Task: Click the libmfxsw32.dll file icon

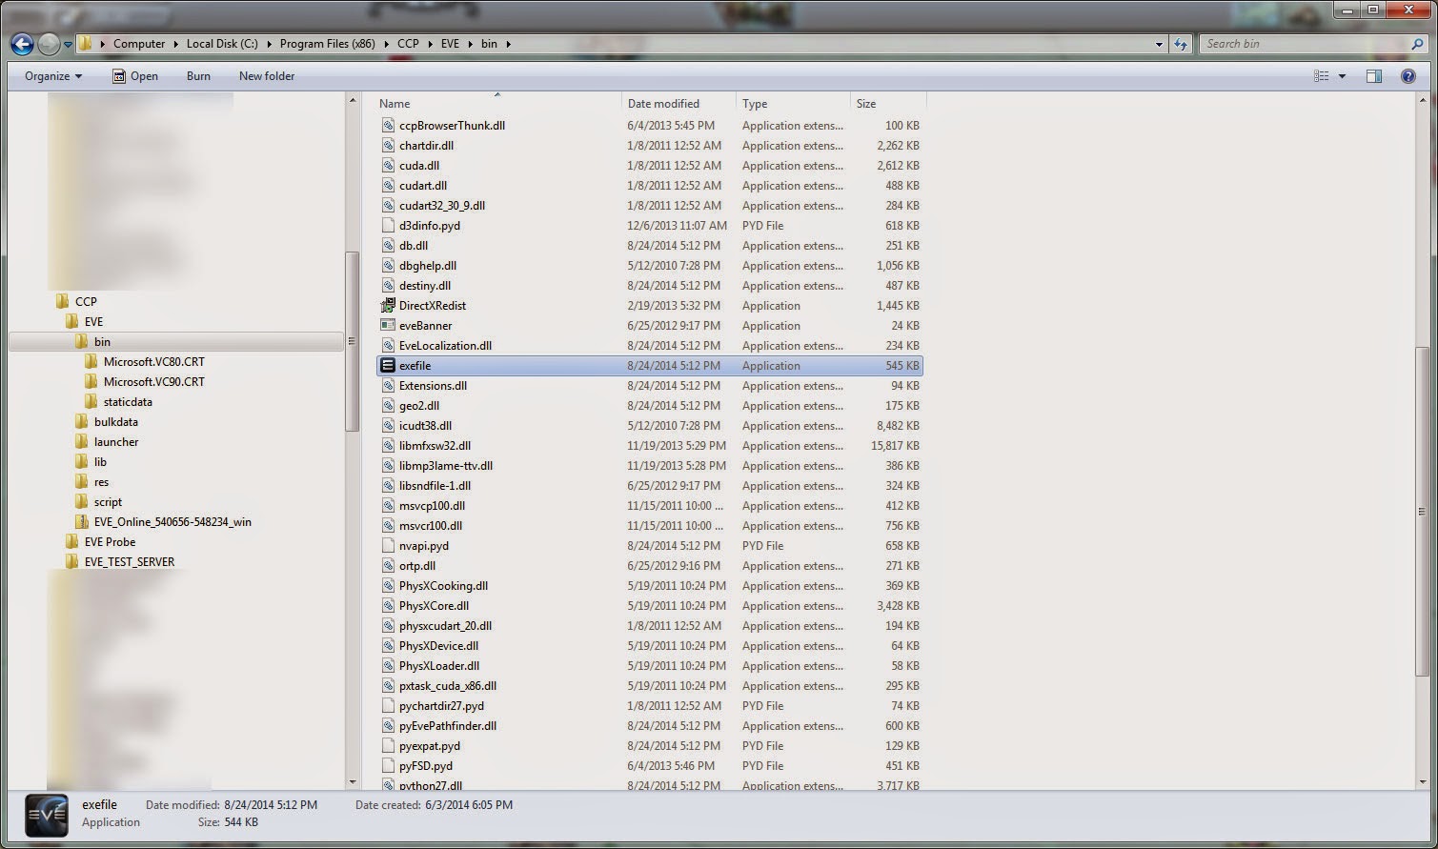Action: [x=388, y=446]
